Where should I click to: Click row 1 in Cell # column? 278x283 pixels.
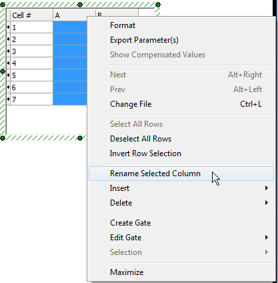click(31, 27)
